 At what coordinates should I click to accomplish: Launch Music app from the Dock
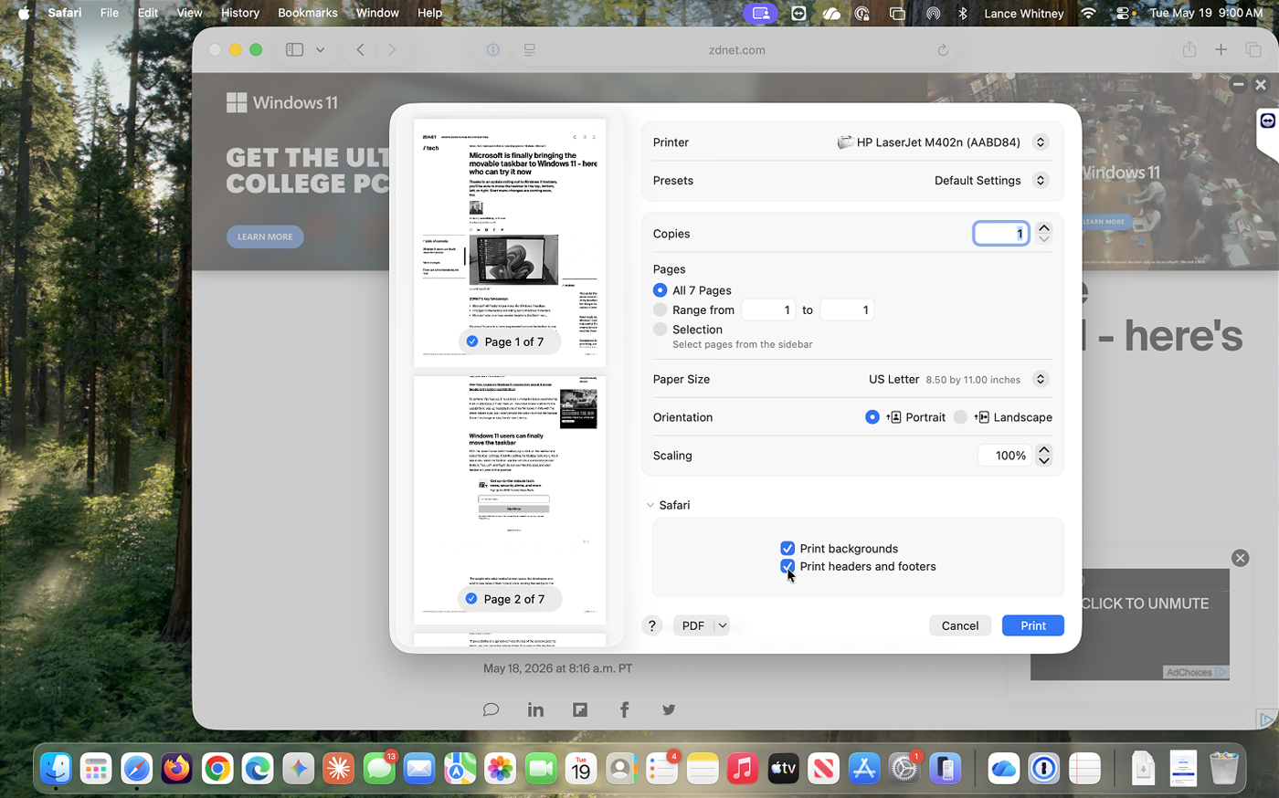tap(743, 769)
